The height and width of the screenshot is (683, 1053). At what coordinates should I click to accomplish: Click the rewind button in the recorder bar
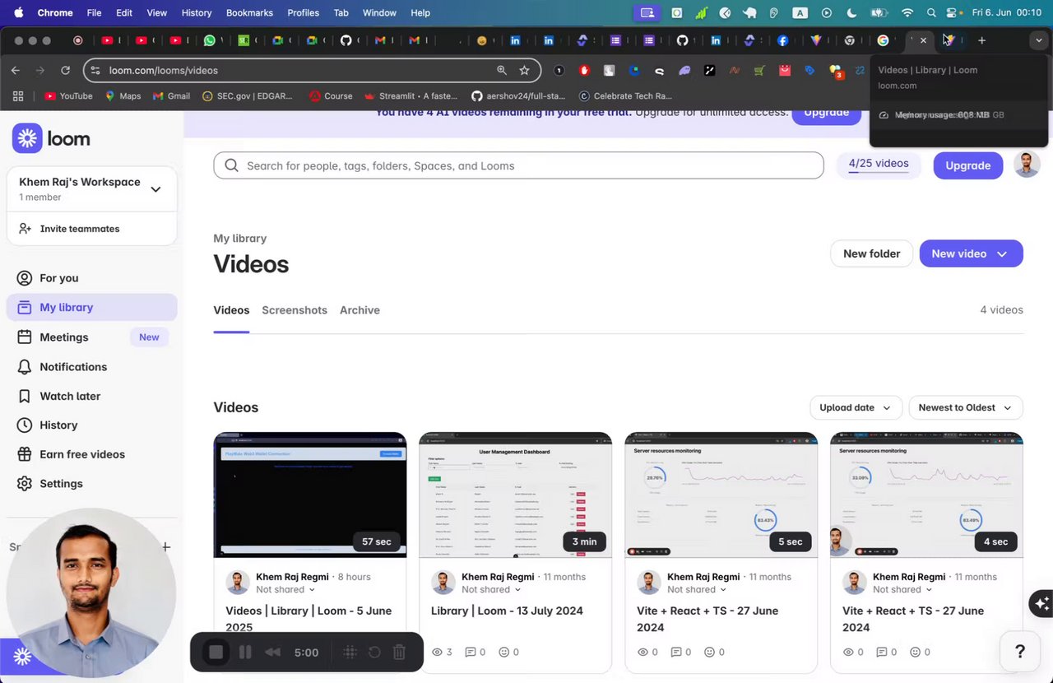tap(272, 653)
